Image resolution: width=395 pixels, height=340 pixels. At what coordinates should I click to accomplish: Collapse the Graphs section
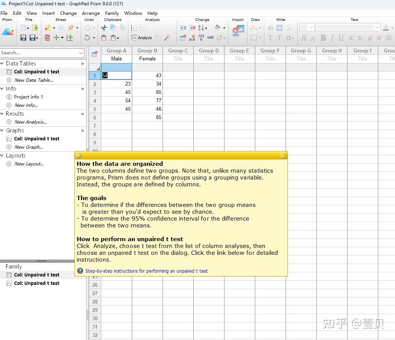click(x=2, y=130)
